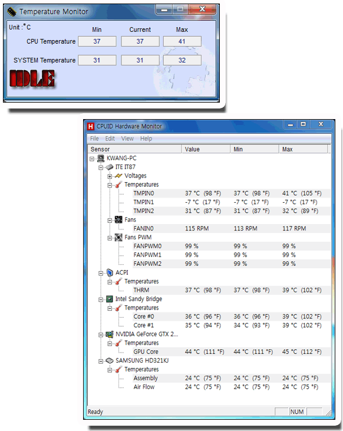This screenshot has height=431, width=343.
Task: Collapse the Intel Sandy Bridge node
Action: coord(101,300)
